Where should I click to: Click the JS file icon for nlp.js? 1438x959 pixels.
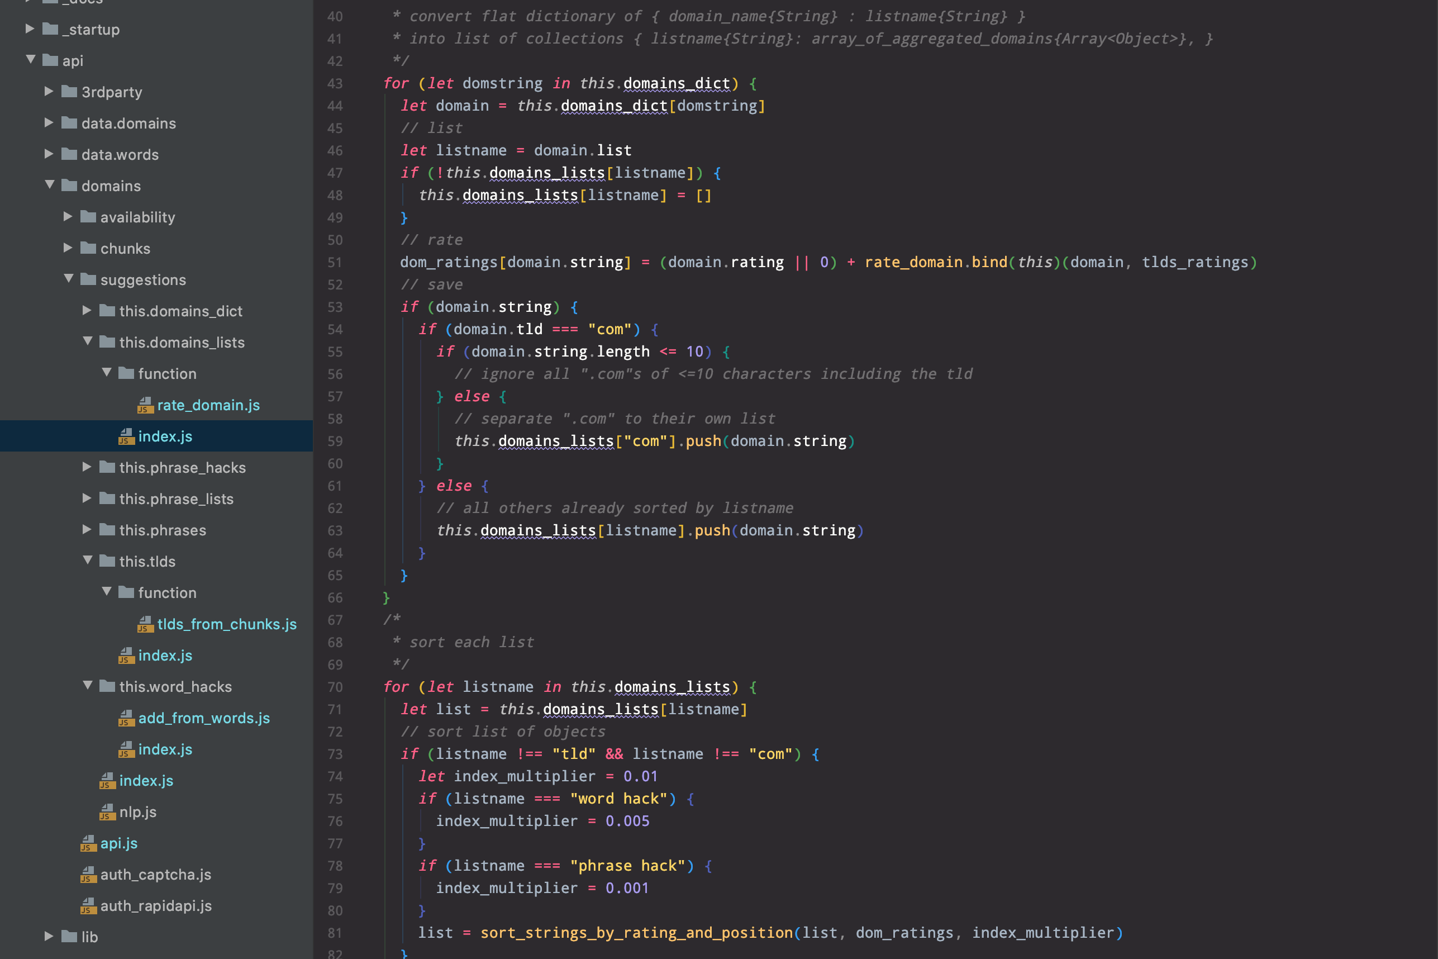pyautogui.click(x=107, y=811)
